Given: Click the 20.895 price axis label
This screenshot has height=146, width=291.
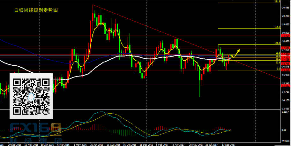Looking at the screenshot, I should [286, 16].
